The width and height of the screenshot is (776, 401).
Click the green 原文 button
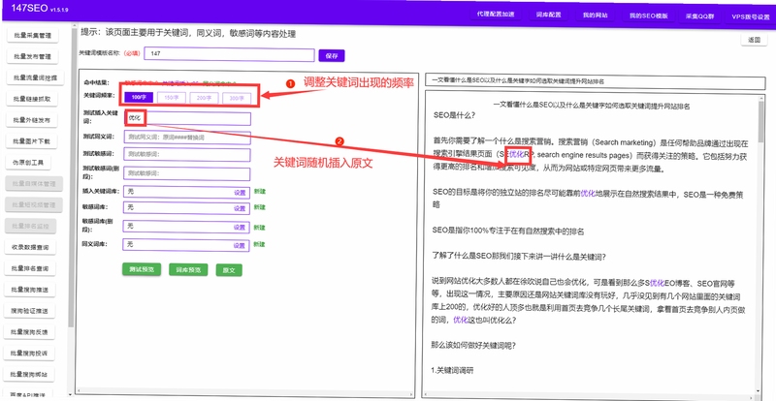click(229, 270)
